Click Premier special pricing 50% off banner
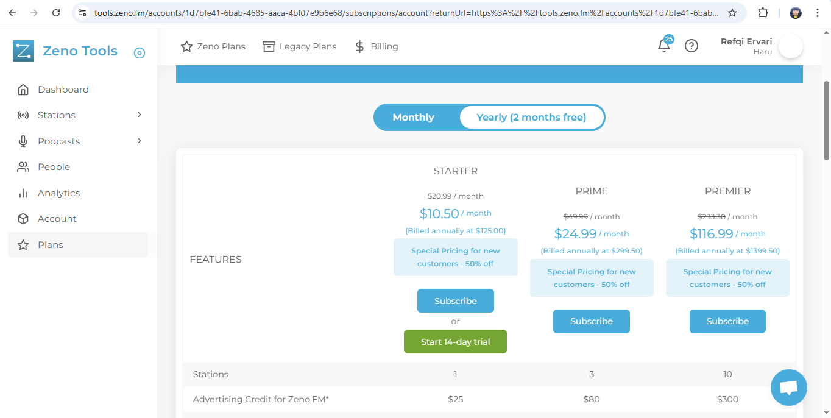The image size is (831, 418). 727,278
